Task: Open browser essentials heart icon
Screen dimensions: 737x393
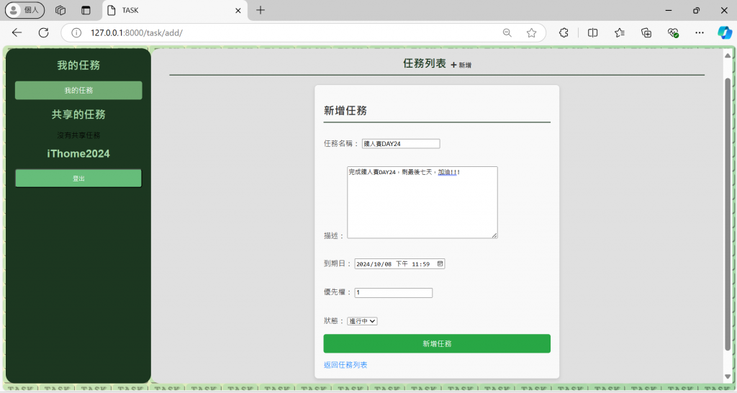Action: coord(673,32)
